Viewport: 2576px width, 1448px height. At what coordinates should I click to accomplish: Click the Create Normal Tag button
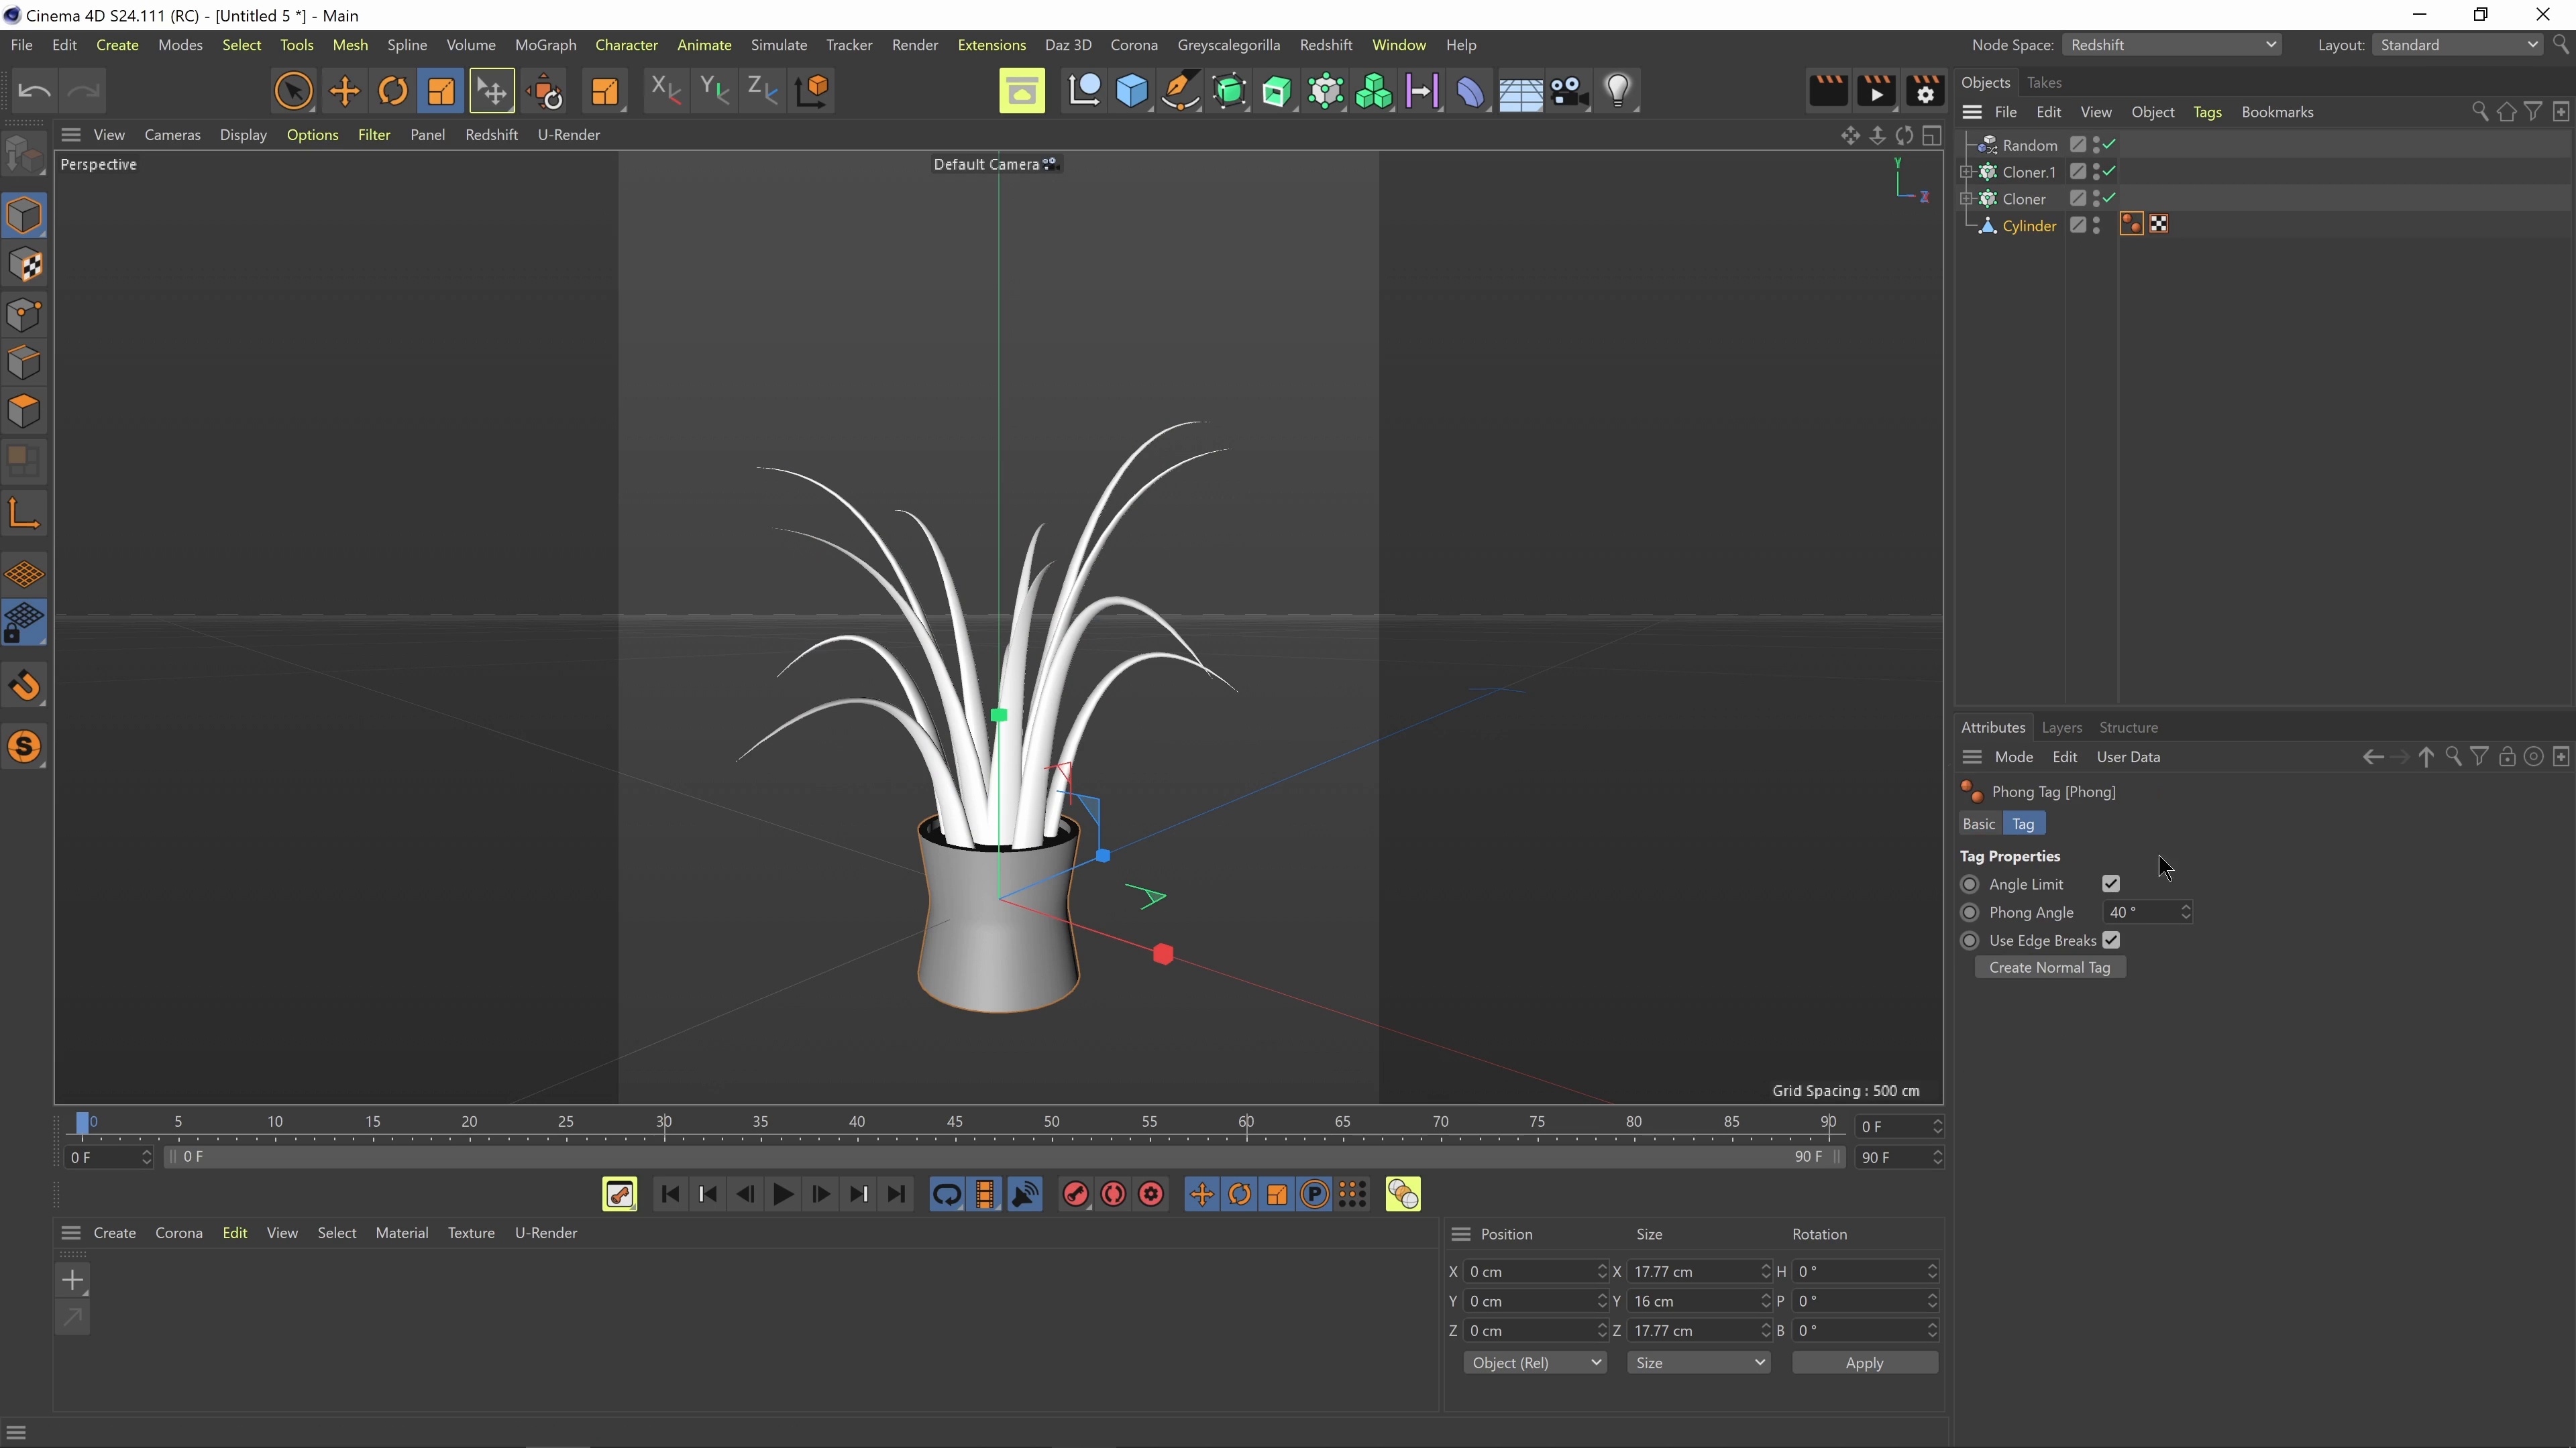click(x=2049, y=967)
